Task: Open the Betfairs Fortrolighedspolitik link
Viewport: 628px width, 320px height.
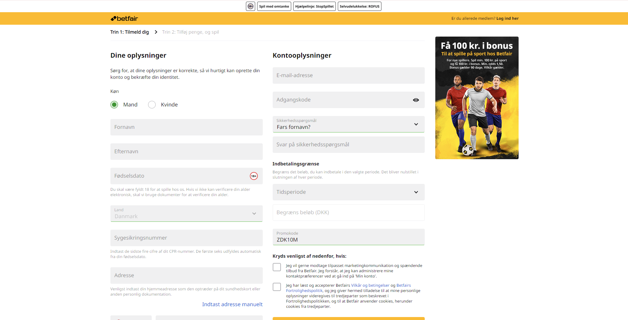Action: click(x=348, y=288)
